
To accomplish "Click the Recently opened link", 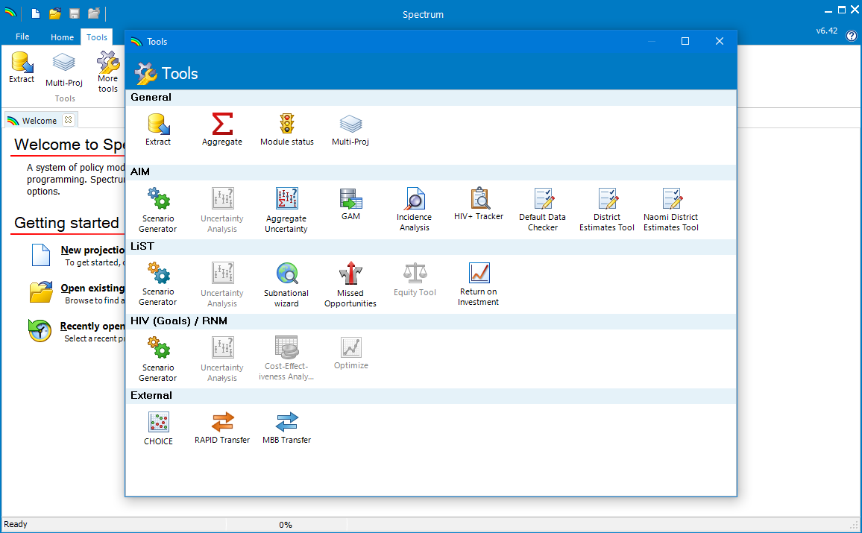I will [92, 326].
